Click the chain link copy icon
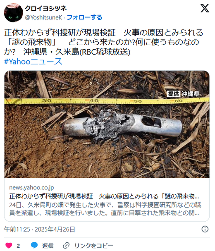This screenshot has height=251, width=215. click(x=66, y=245)
